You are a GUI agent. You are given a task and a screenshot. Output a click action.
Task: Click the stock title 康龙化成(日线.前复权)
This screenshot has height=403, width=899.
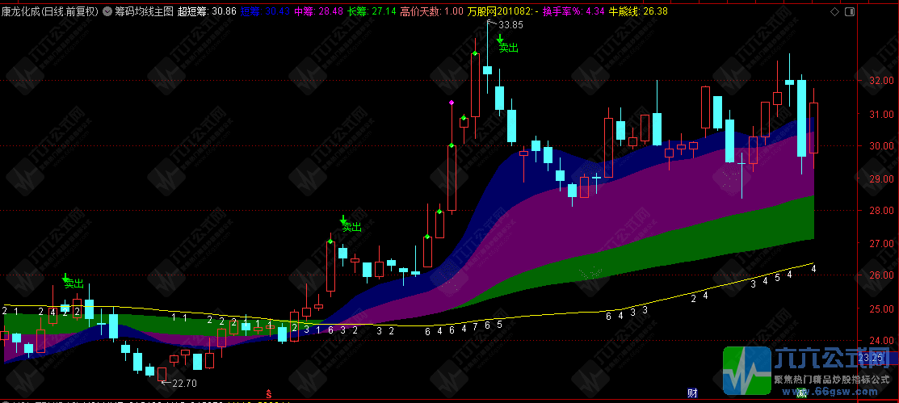point(50,10)
